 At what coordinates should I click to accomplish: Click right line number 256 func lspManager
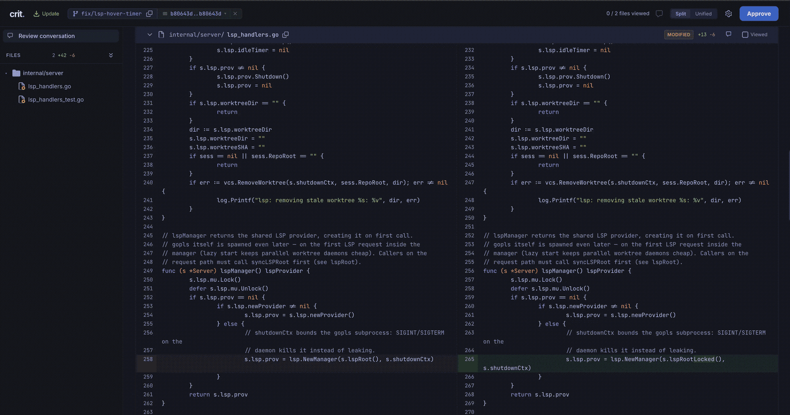click(469, 271)
